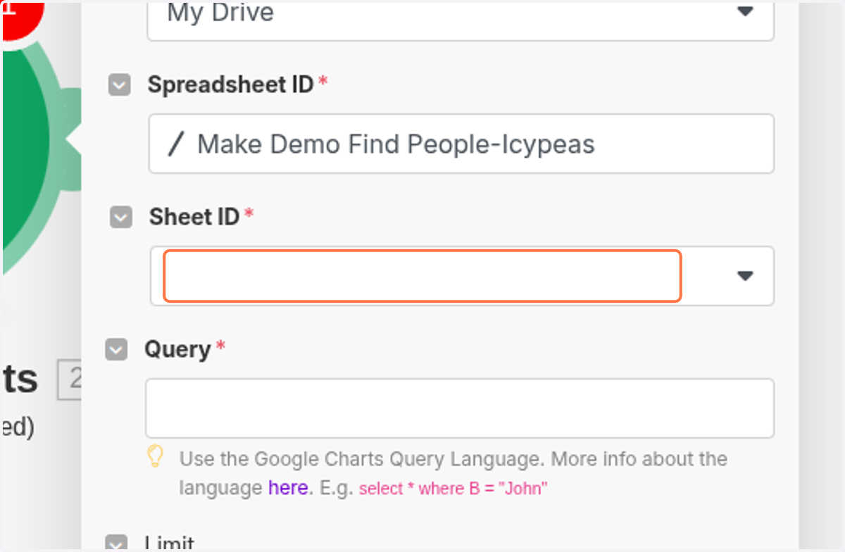Toggle the map switch beside Query
This screenshot has width=845, height=552.
pos(116,350)
